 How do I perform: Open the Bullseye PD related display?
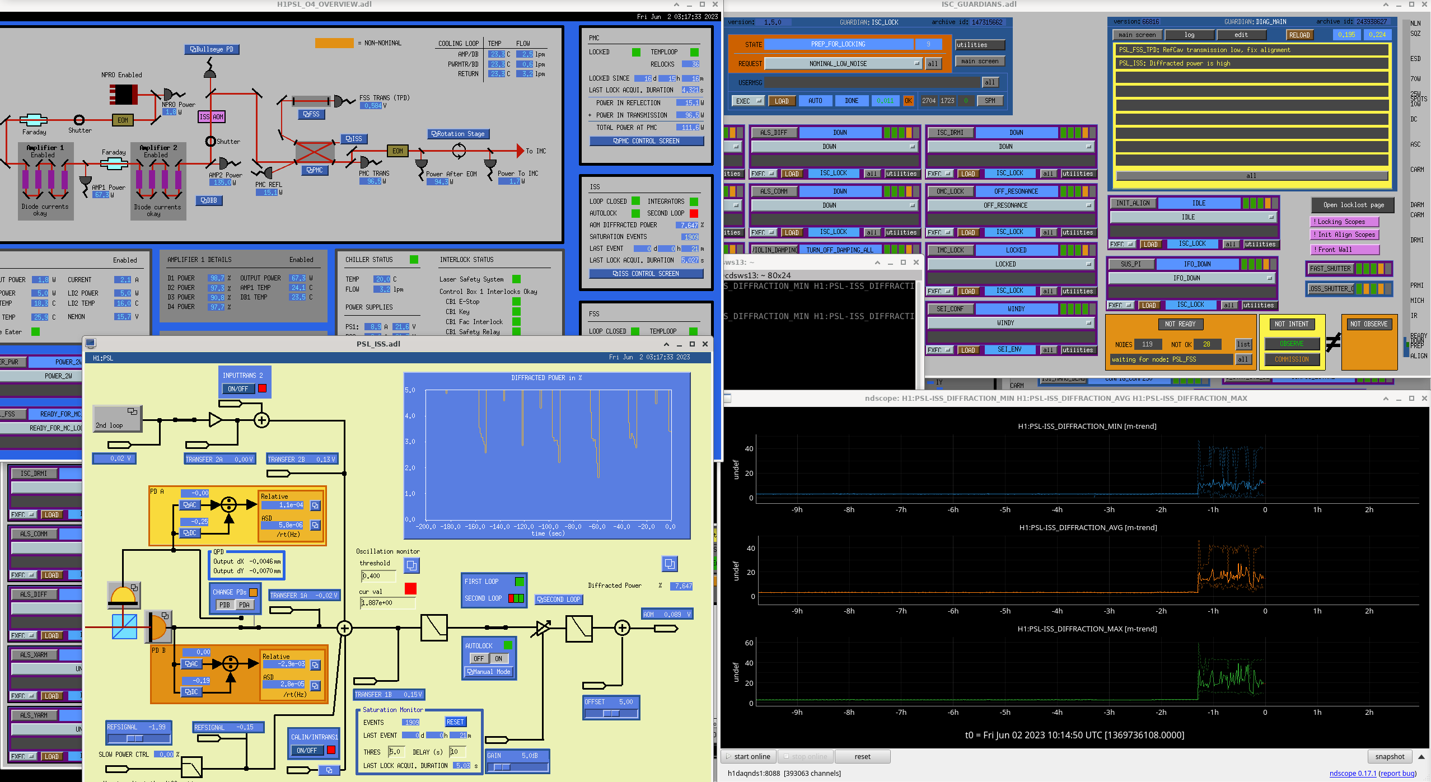[212, 49]
